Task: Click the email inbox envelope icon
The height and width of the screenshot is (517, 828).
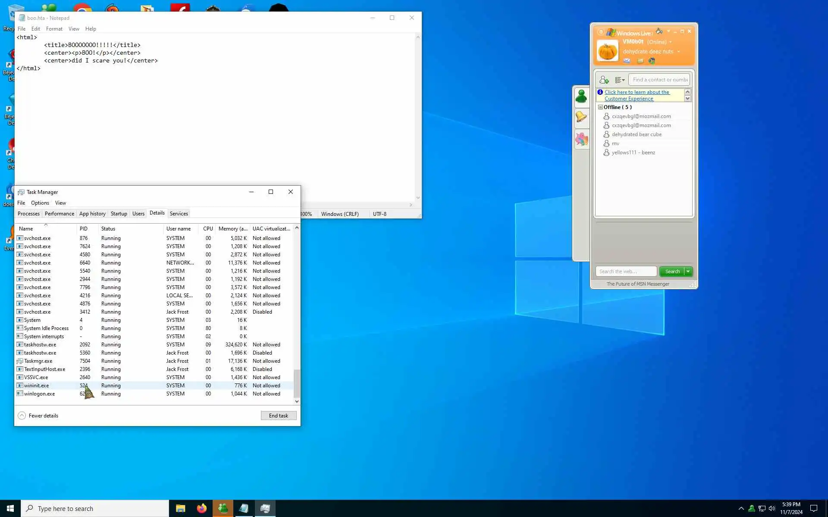Action: coord(627,61)
